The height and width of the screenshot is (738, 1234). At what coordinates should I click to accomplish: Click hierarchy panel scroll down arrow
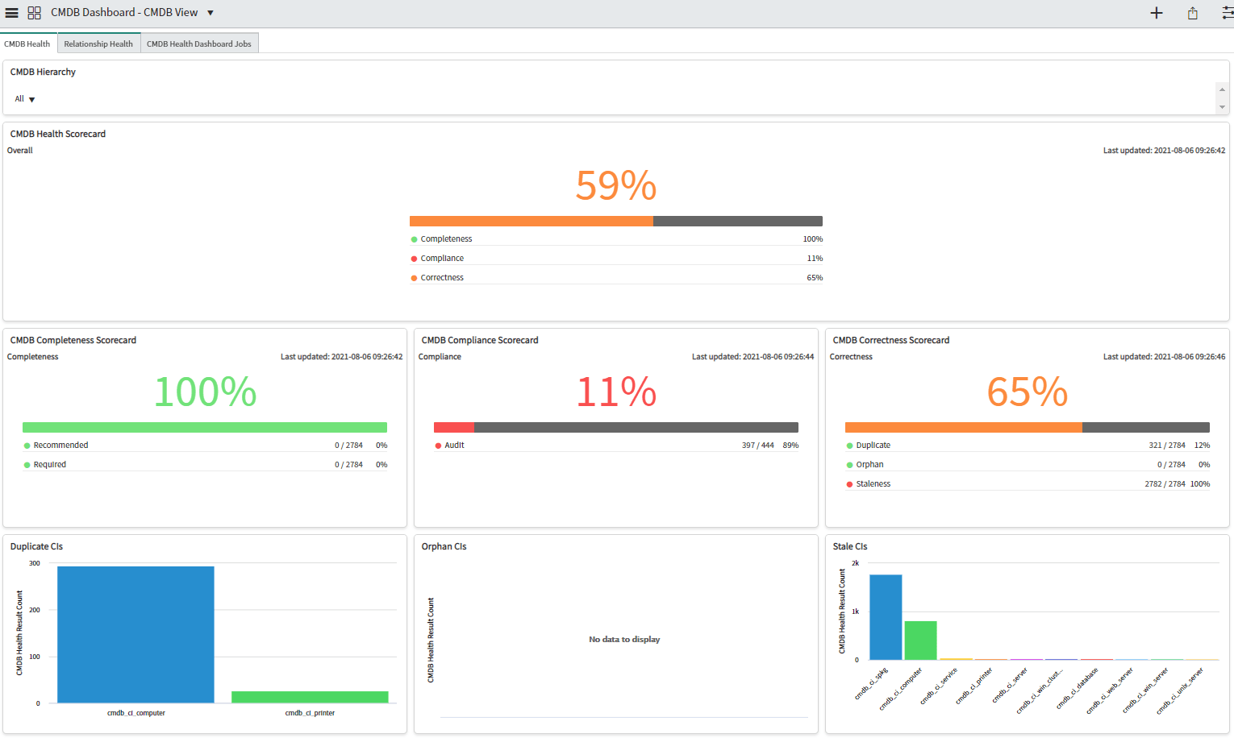pyautogui.click(x=1222, y=107)
